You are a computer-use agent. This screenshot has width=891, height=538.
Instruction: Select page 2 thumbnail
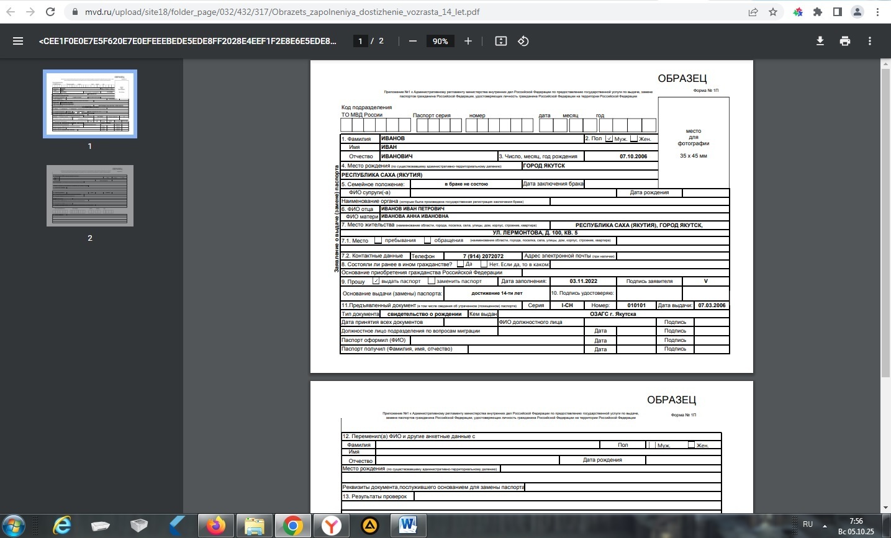click(90, 195)
